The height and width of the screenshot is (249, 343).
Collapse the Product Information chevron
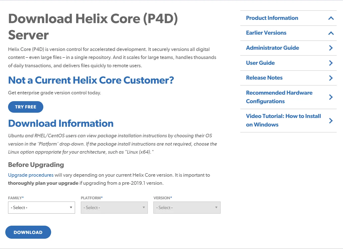[x=331, y=18]
